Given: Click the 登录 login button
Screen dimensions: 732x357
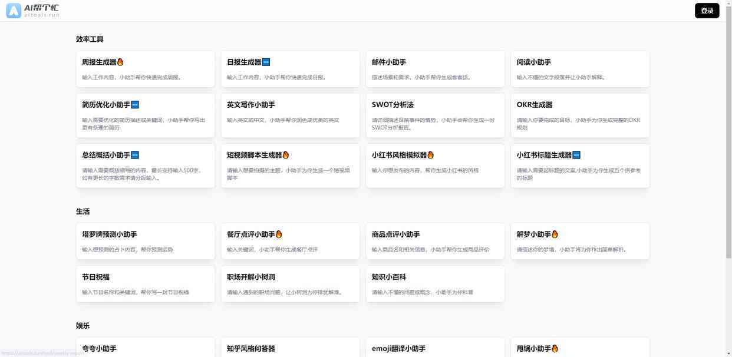Looking at the screenshot, I should pos(707,11).
